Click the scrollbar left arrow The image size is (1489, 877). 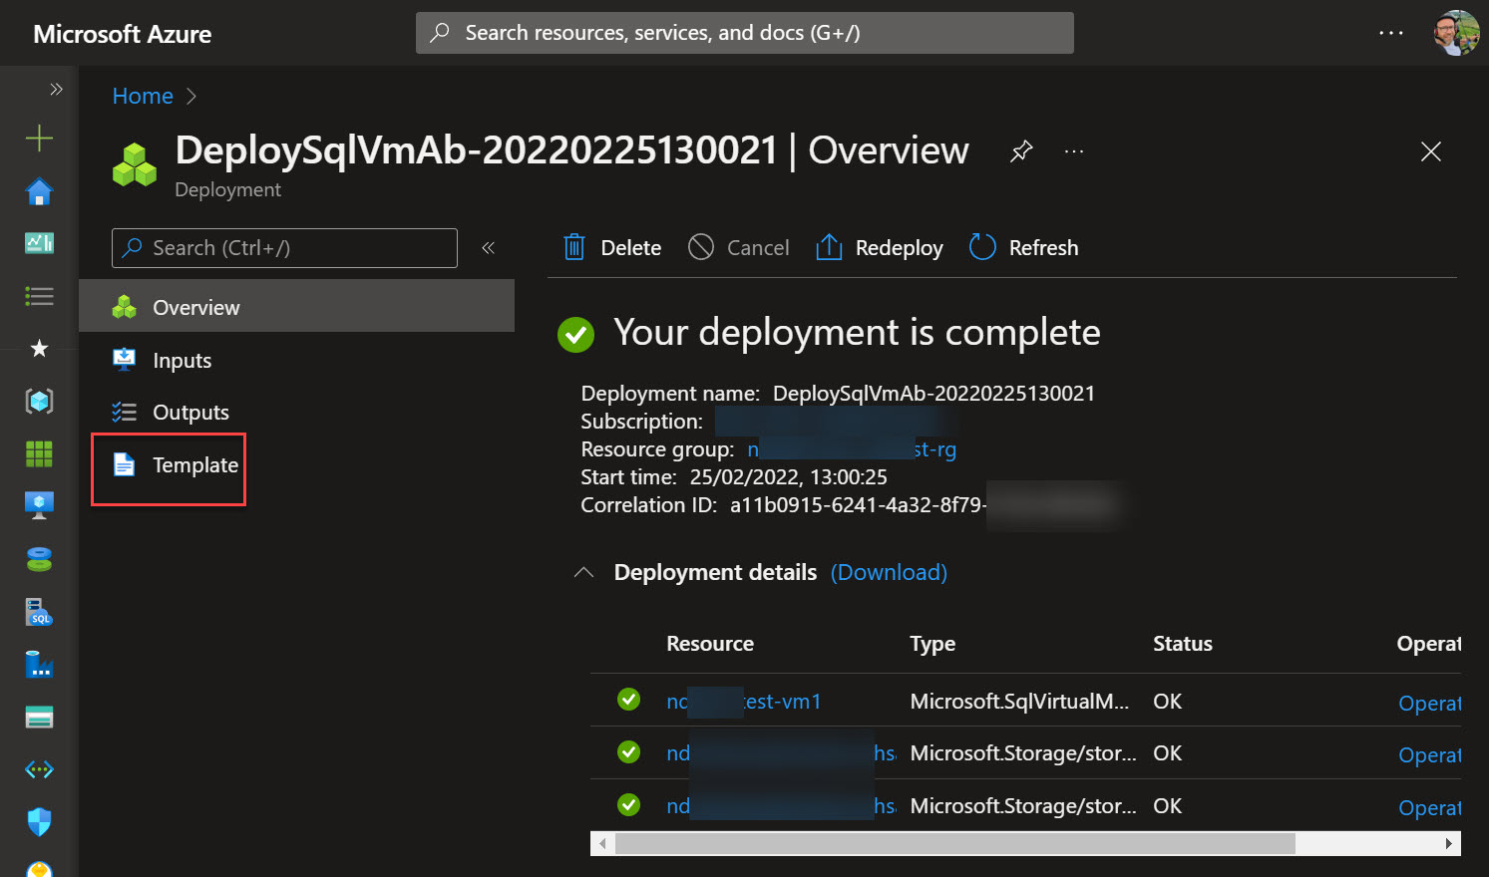(601, 844)
